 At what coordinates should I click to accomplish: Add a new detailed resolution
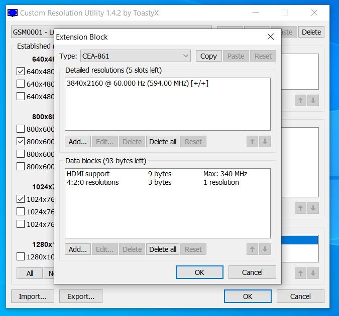[x=77, y=142]
